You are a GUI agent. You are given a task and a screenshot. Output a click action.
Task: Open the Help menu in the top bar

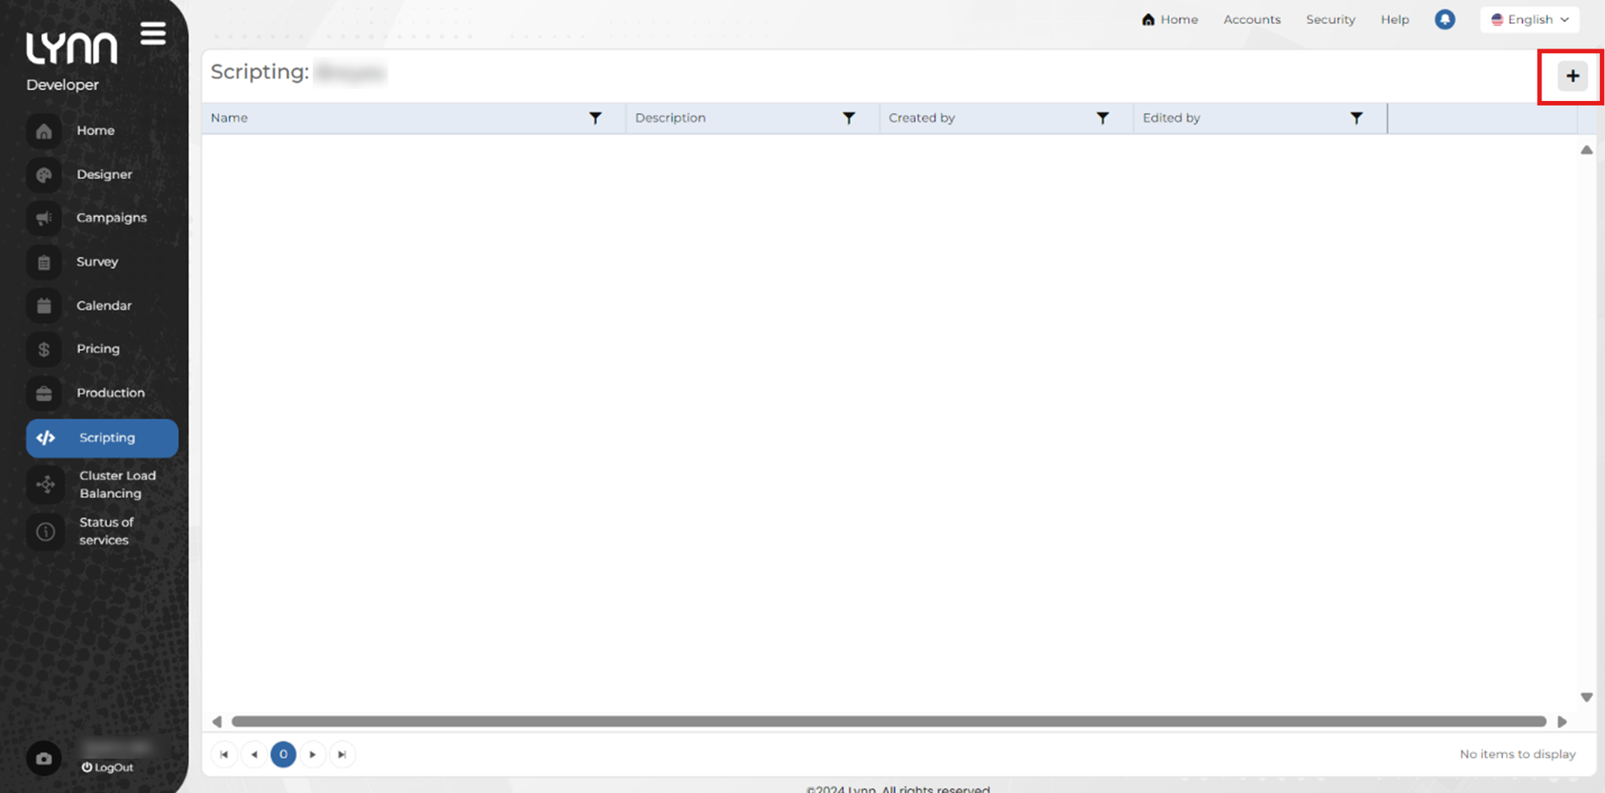tap(1395, 19)
